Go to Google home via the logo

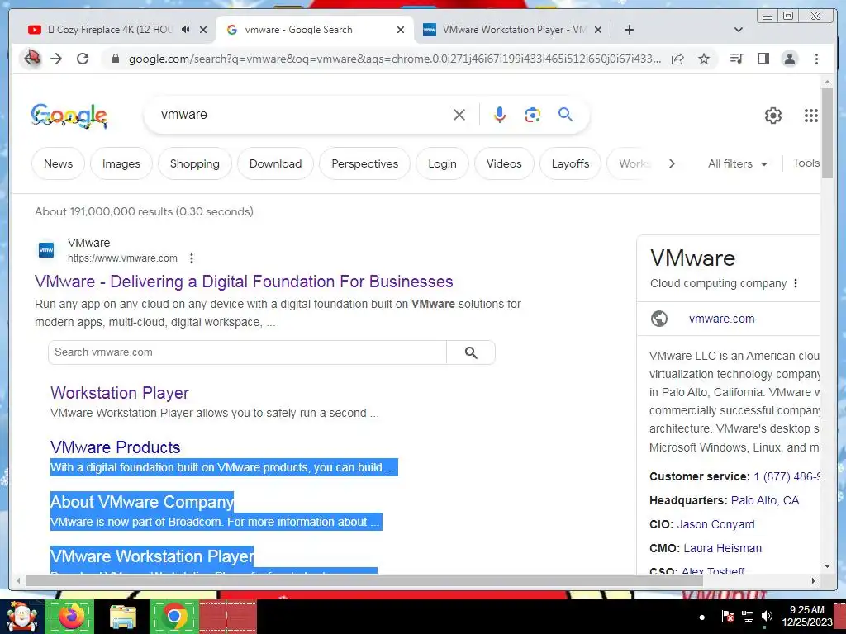(x=69, y=116)
